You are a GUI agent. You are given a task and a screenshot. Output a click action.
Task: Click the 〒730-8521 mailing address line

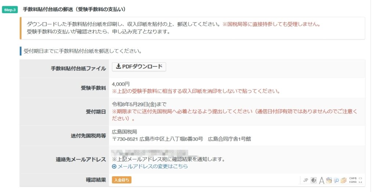(x=181, y=139)
